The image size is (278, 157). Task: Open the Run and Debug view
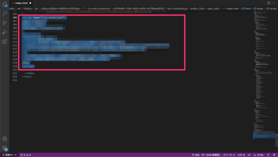pos(5,32)
